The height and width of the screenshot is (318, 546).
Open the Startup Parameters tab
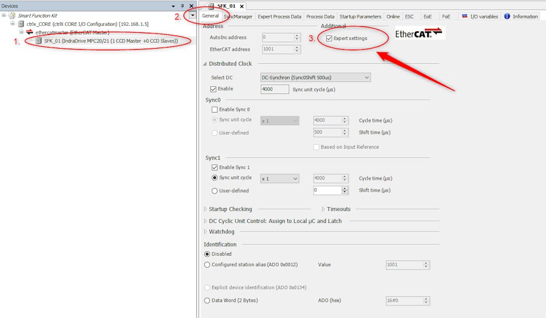pos(360,16)
